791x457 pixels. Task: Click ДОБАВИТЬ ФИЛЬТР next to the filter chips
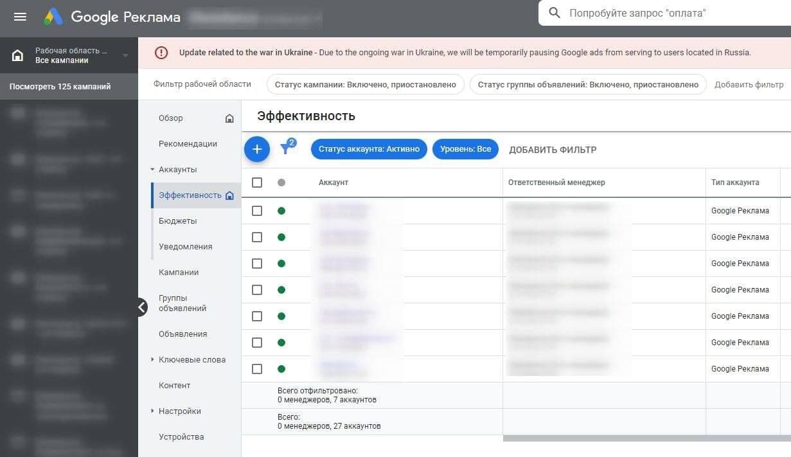[x=552, y=149]
